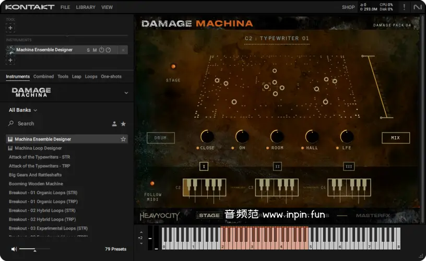Screen dimensions: 426x261
Task: Toggle the LFE mic enable dot
Action: tap(337, 148)
